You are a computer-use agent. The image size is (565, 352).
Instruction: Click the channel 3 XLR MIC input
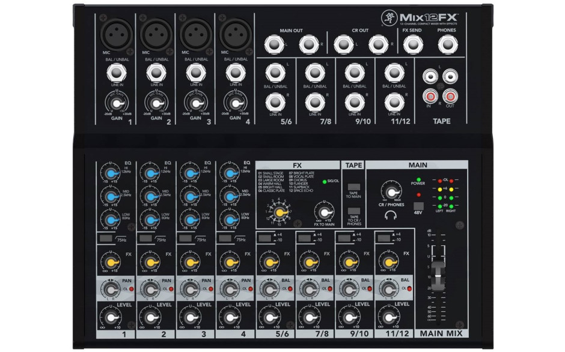(196, 34)
